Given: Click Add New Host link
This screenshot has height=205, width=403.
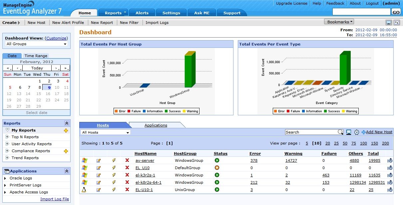Looking at the screenshot, I should tap(379, 132).
